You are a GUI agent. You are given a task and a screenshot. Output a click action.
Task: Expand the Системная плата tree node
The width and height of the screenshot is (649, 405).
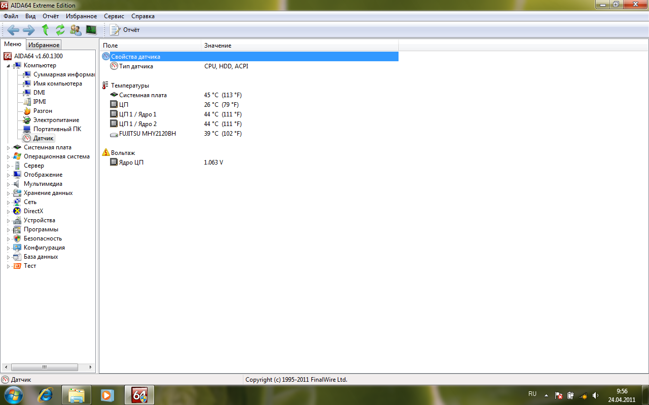coord(8,147)
